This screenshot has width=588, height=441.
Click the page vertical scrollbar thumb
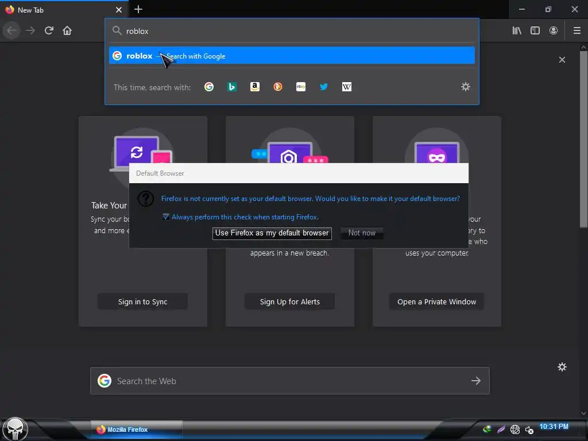[x=583, y=139]
